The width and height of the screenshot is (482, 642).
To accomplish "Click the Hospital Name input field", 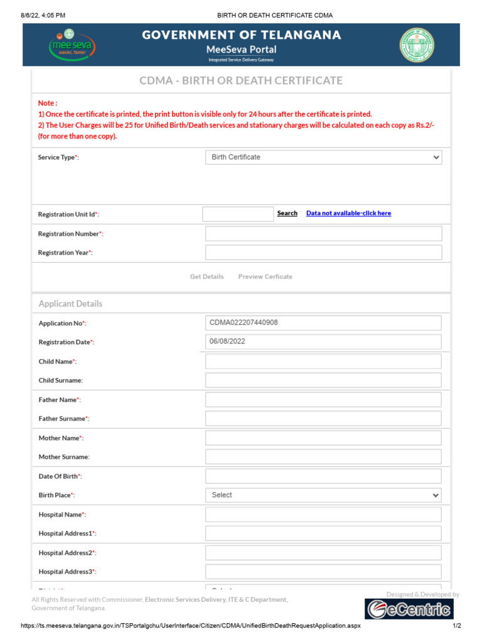I will [323, 515].
